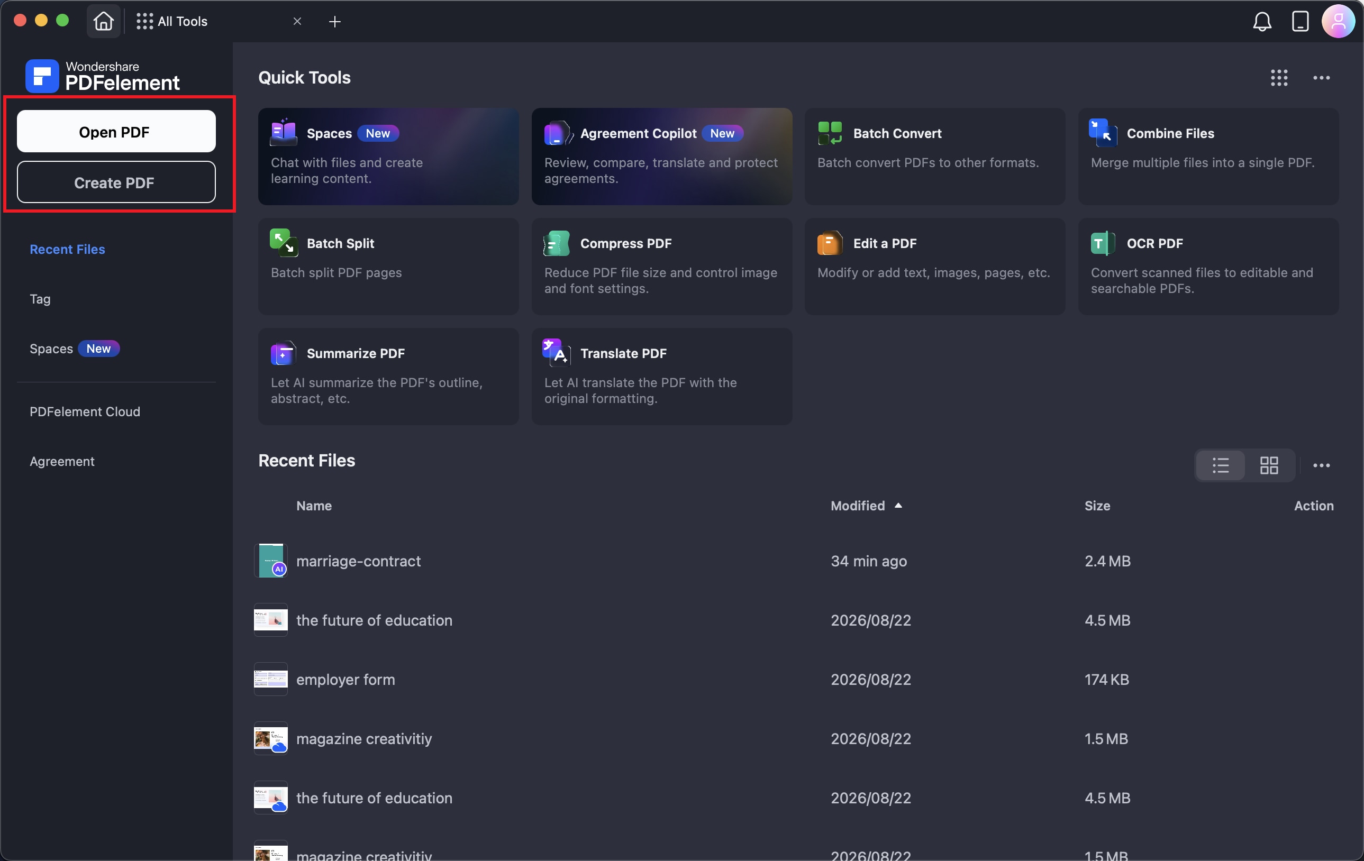Switch Recent Files to grid view
Screen dimensions: 1364x861
coord(1269,465)
